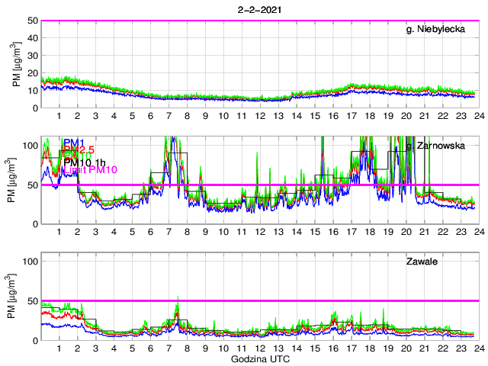Click the top chart's PM y-axis label

click(16, 64)
